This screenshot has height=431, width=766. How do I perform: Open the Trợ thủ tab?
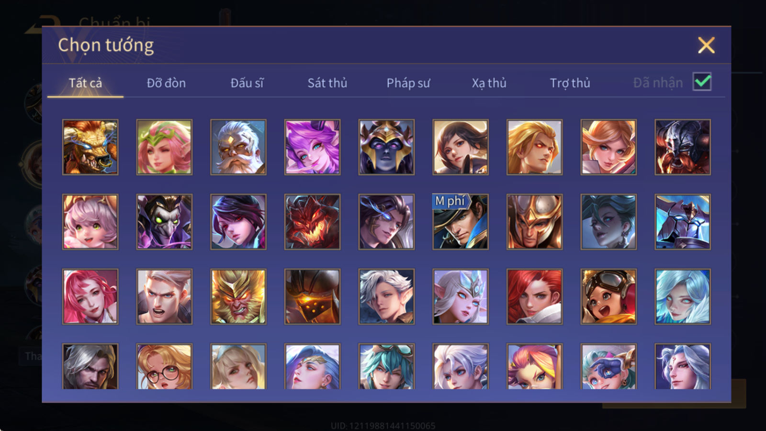(x=570, y=83)
